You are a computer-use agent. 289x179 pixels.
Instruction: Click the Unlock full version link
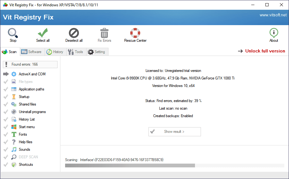tap(265, 51)
